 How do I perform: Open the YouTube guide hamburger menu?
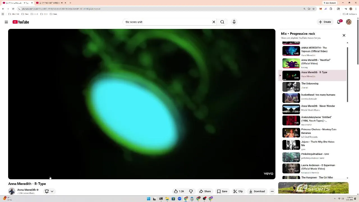pyautogui.click(x=6, y=22)
